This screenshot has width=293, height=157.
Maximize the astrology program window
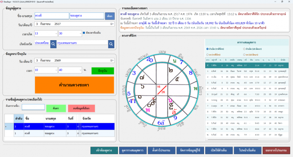282,2
